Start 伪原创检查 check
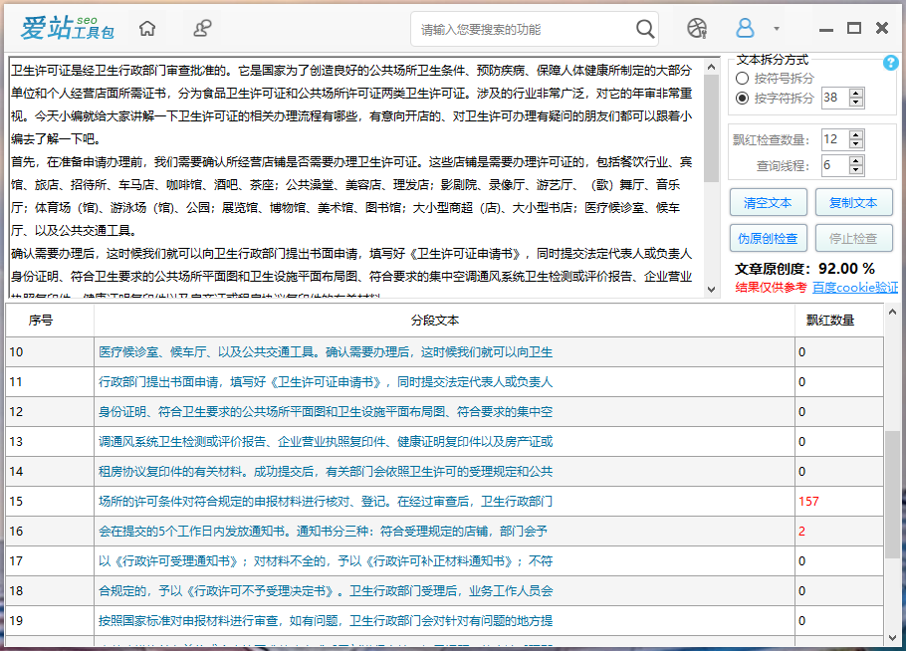The height and width of the screenshot is (651, 906). [x=768, y=238]
